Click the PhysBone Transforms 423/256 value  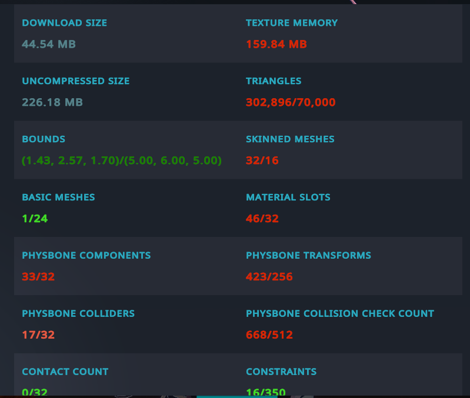tap(269, 277)
